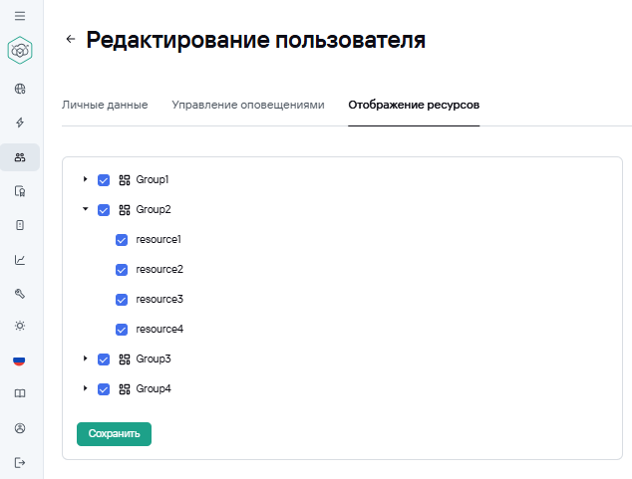Screen dimensions: 632x479
Task: Uncheck the Group4 checkbox
Action: click(104, 389)
